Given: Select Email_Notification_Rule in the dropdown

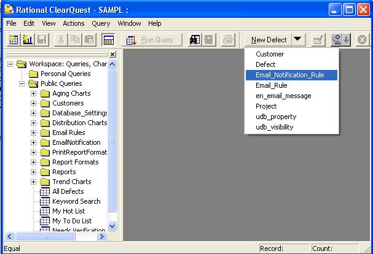Looking at the screenshot, I should pos(291,75).
